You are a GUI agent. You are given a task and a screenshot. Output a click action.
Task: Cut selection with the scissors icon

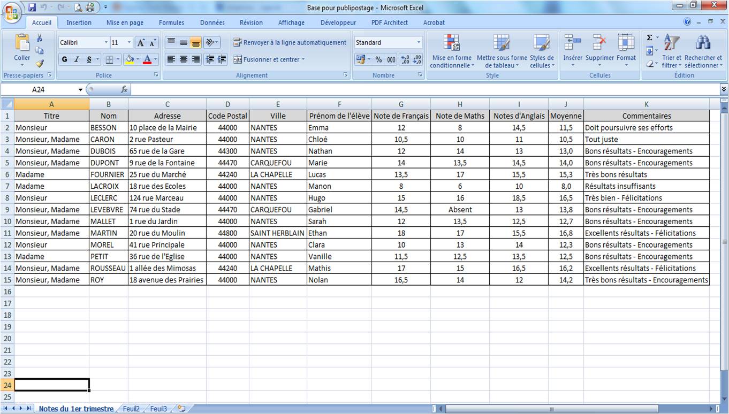pos(39,39)
